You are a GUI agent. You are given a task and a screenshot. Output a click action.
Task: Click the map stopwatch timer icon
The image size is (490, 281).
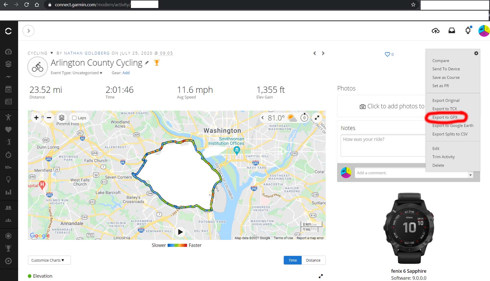pos(305,118)
